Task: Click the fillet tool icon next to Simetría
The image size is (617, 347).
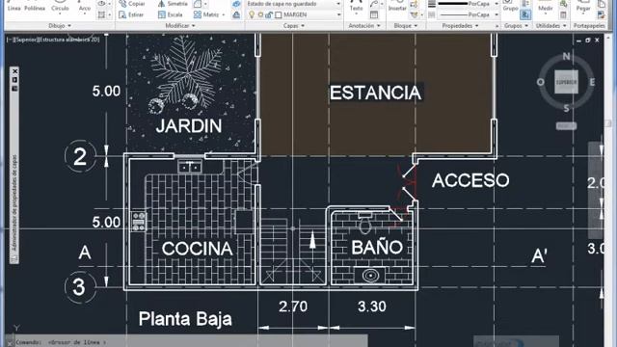Action: click(x=198, y=4)
